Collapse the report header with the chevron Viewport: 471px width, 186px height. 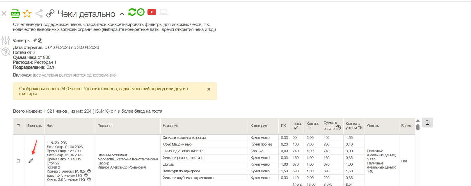(122, 14)
